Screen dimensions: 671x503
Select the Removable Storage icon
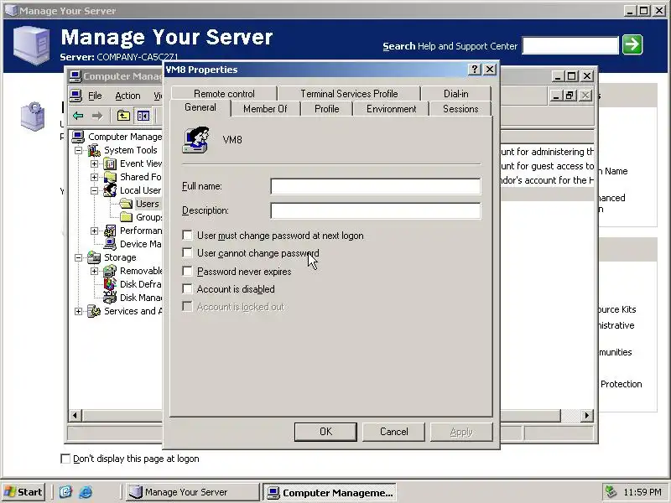point(110,271)
